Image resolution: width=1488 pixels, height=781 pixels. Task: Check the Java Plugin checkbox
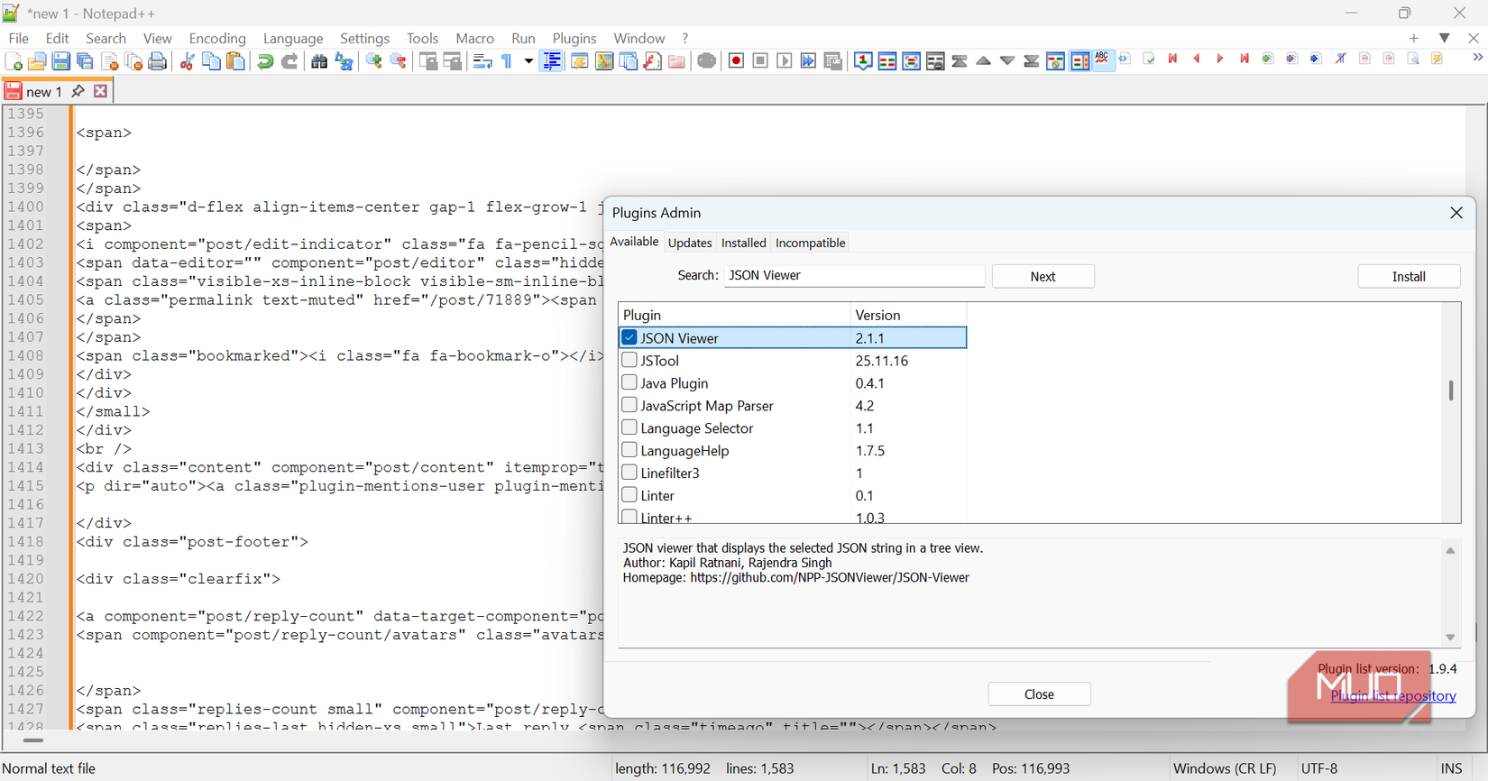629,382
